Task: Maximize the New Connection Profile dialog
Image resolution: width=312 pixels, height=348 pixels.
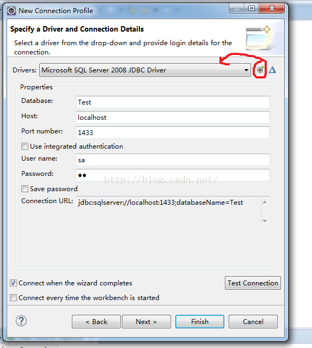Action: (x=252, y=8)
